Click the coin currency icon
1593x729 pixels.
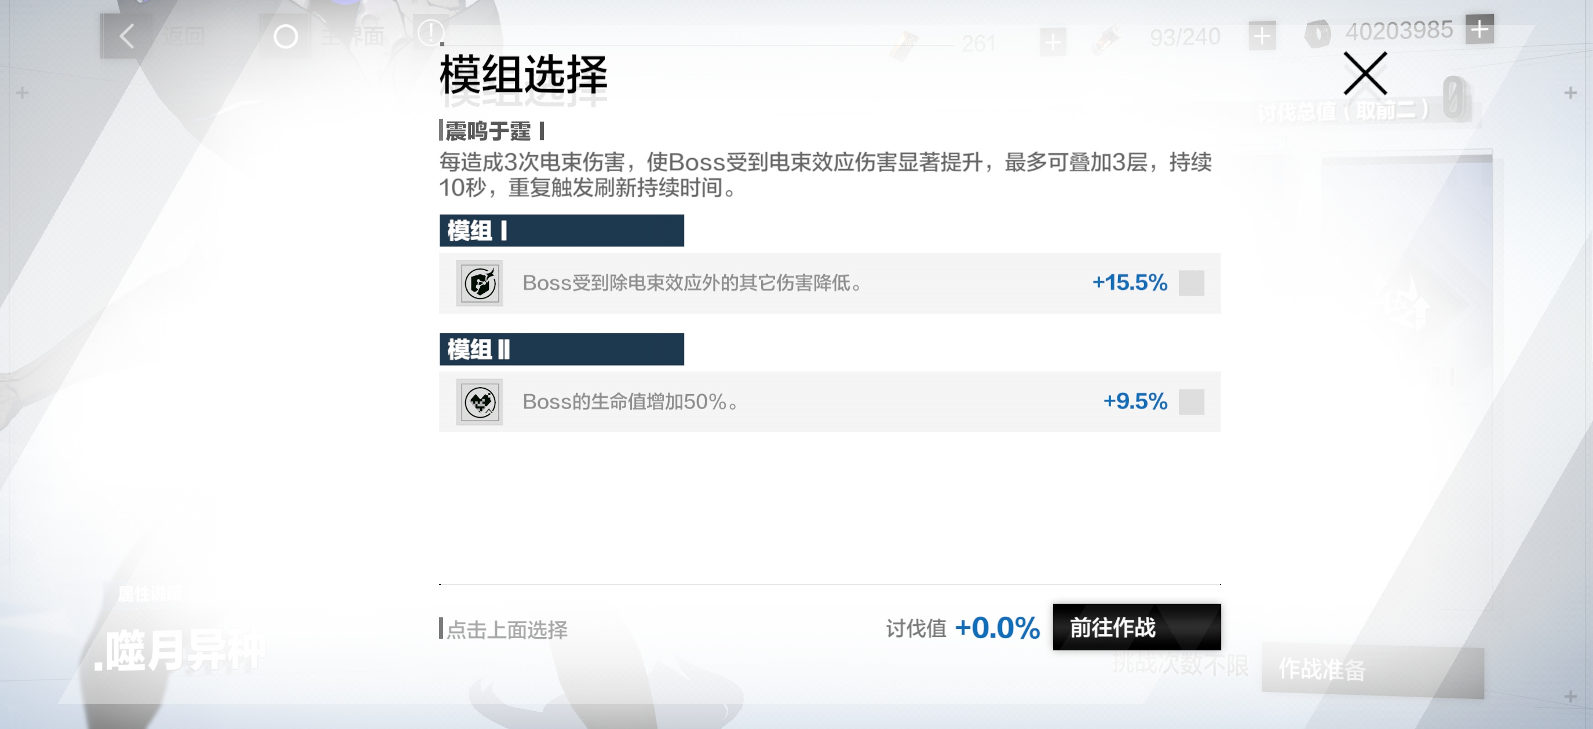tap(1317, 34)
